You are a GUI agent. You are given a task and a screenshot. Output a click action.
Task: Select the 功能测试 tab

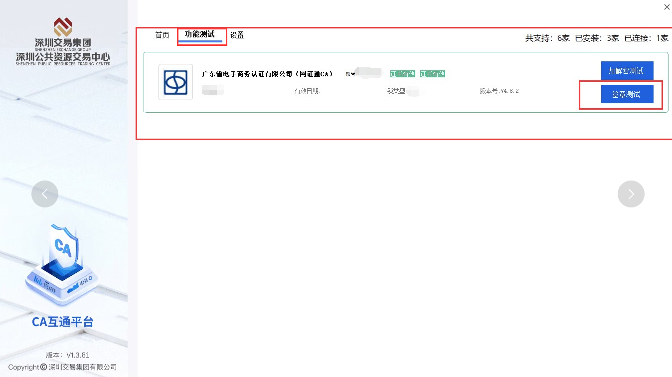click(200, 35)
